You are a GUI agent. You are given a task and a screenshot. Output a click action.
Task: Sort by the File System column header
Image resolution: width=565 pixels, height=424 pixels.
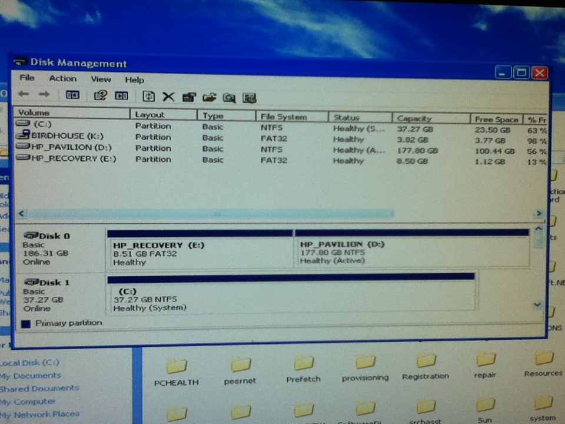292,117
